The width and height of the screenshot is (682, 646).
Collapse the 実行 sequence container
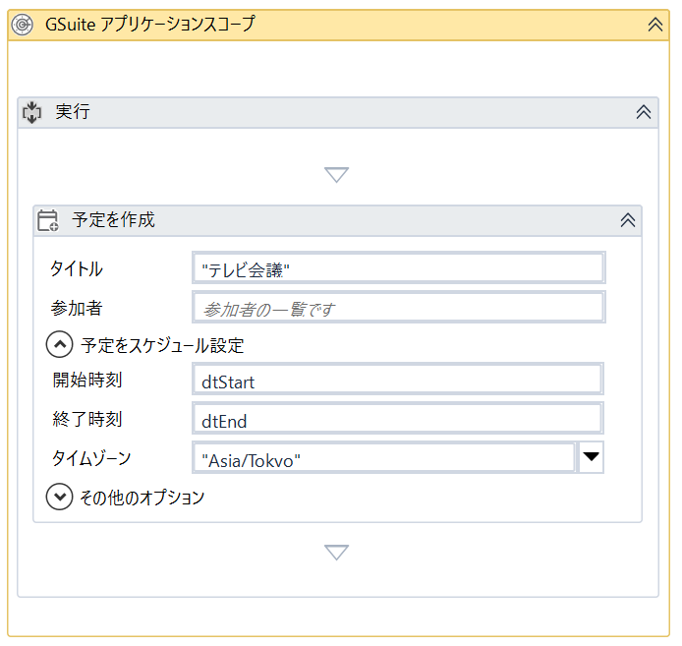point(644,112)
